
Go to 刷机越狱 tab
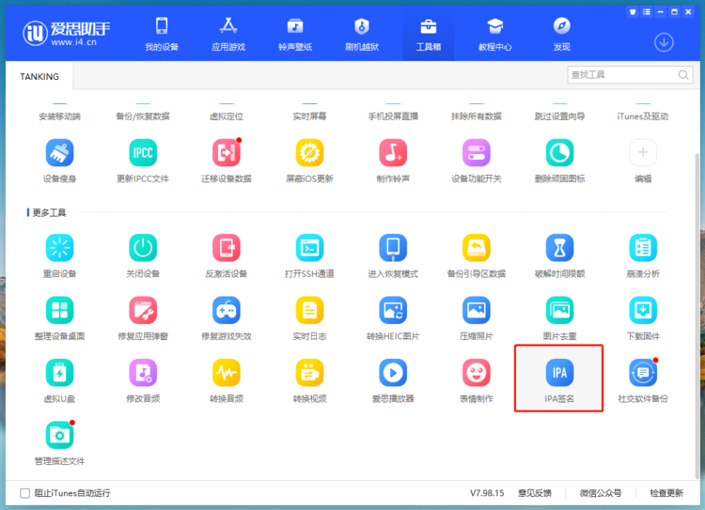pyautogui.click(x=362, y=34)
